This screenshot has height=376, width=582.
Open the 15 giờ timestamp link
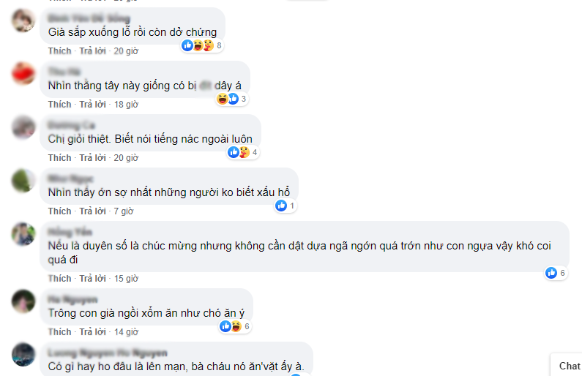126,279
